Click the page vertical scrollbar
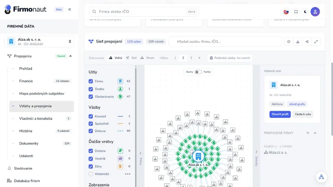333x187 pixels. coord(332,99)
